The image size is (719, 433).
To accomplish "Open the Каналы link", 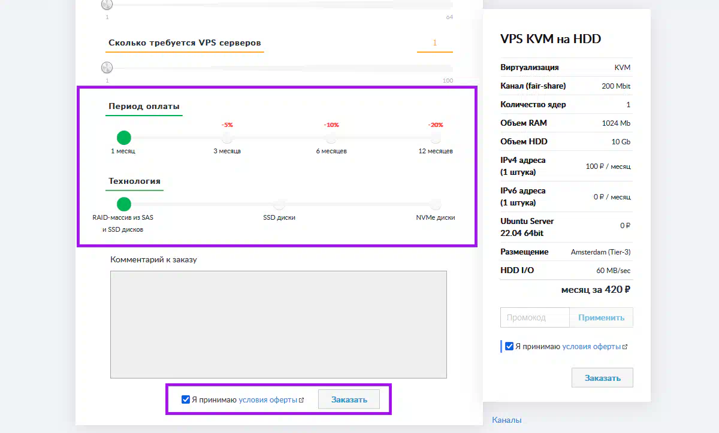I will (x=507, y=420).
